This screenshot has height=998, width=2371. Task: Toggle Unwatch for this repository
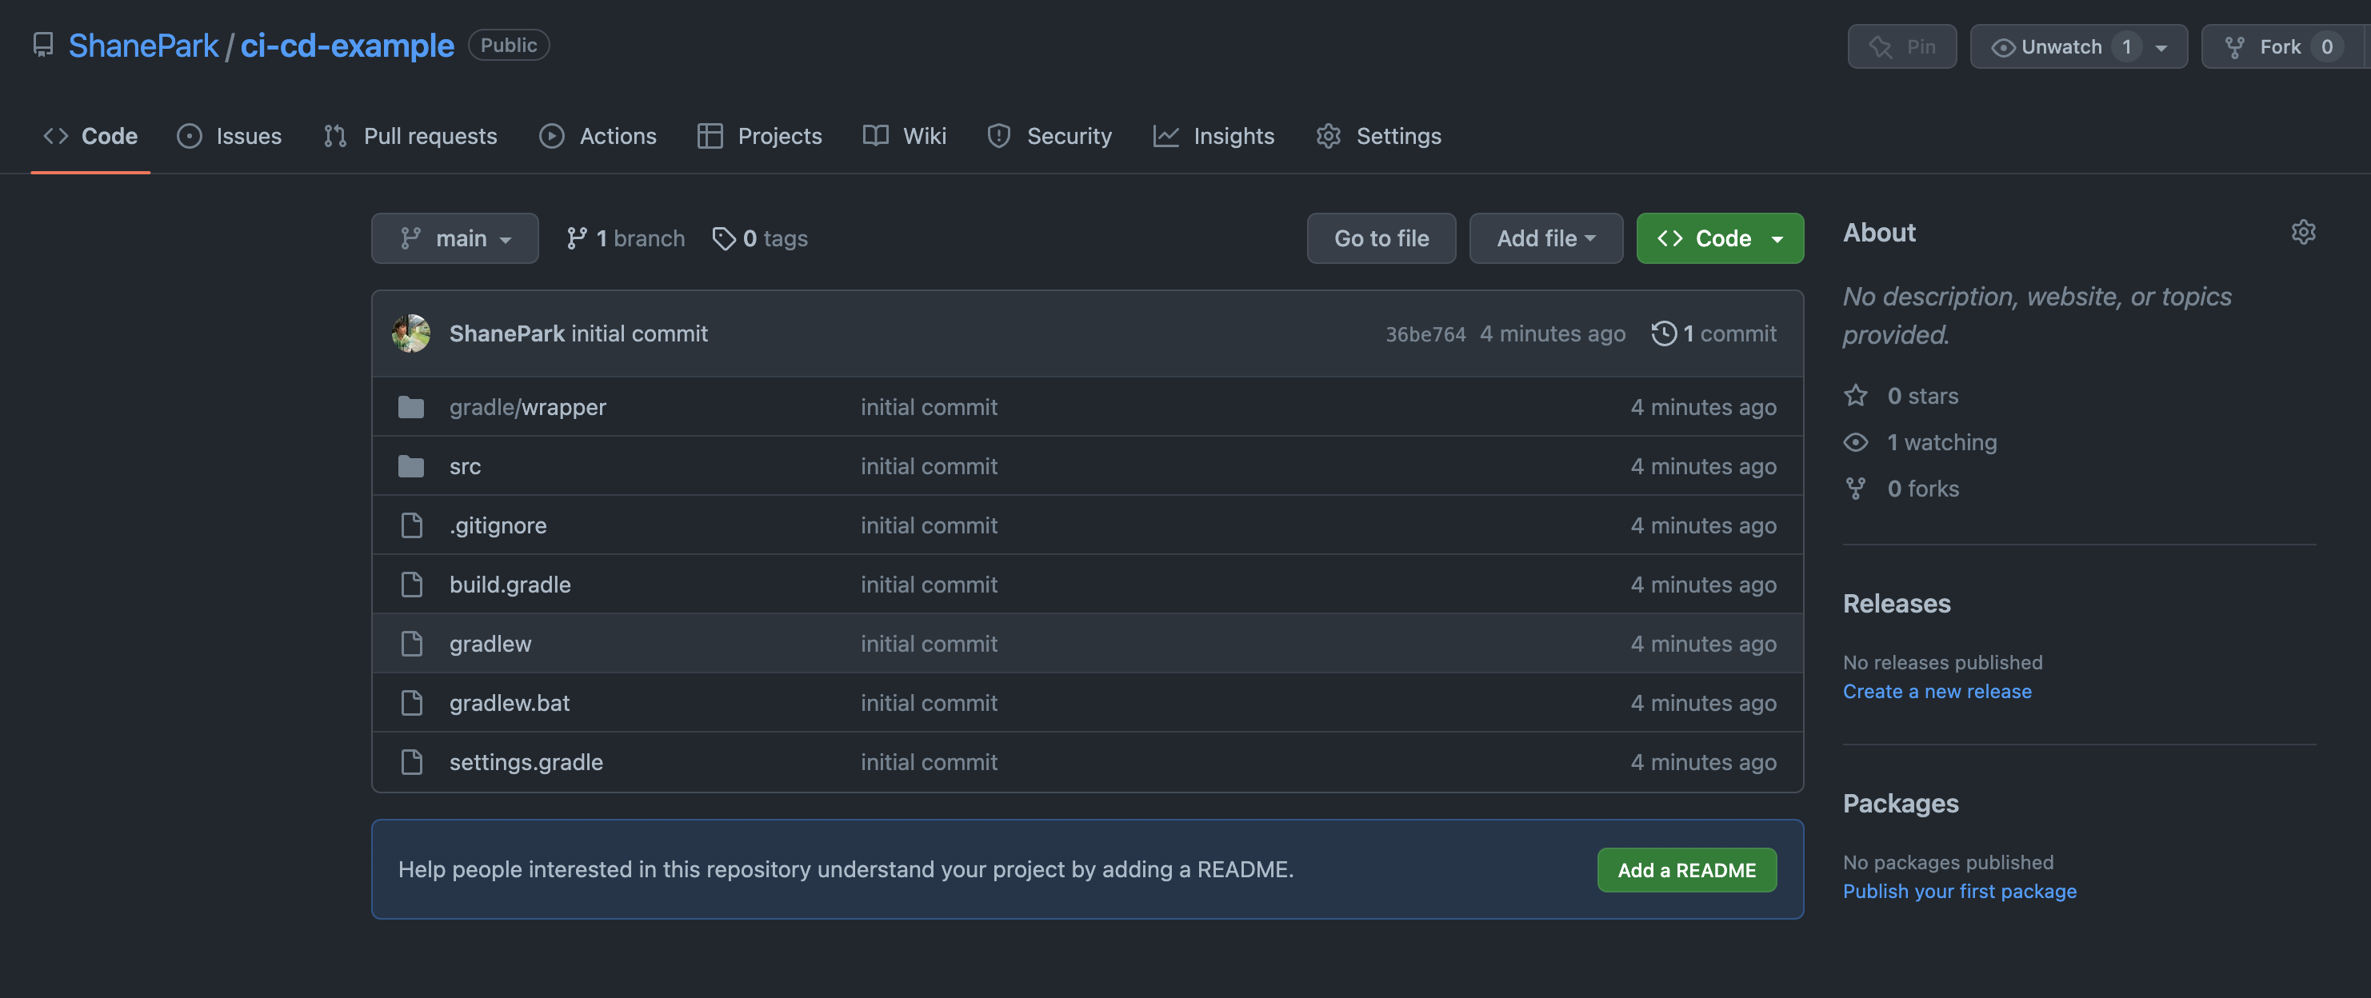(2060, 46)
